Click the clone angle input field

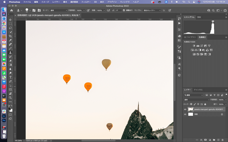[x=118, y=11]
